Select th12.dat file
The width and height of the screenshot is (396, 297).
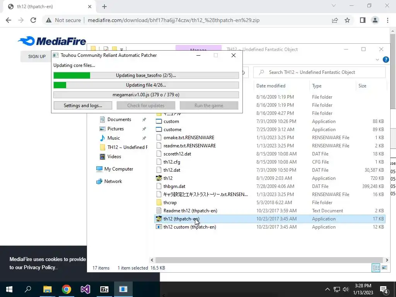pyautogui.click(x=172, y=170)
